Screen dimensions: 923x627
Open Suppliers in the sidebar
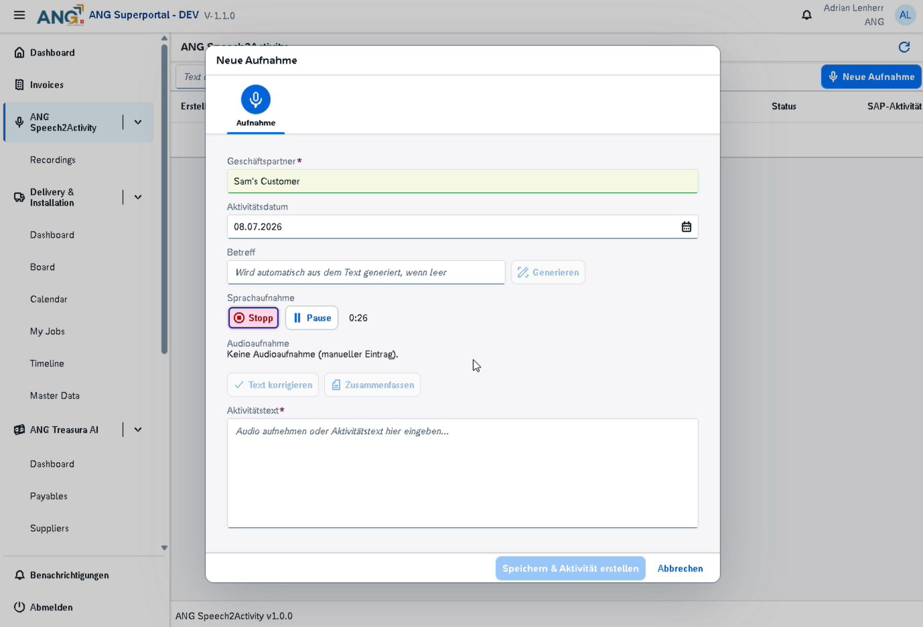click(x=49, y=528)
